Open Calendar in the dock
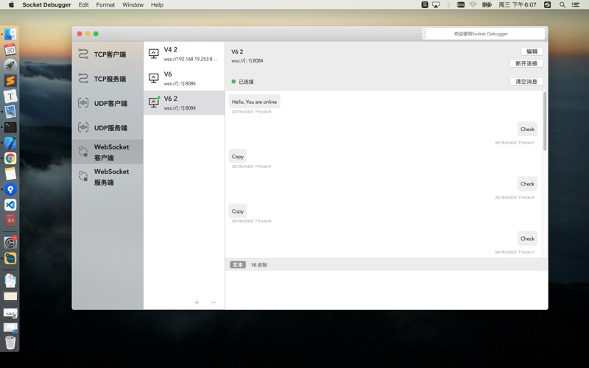Viewport: 589px width, 368px height. pos(10,49)
